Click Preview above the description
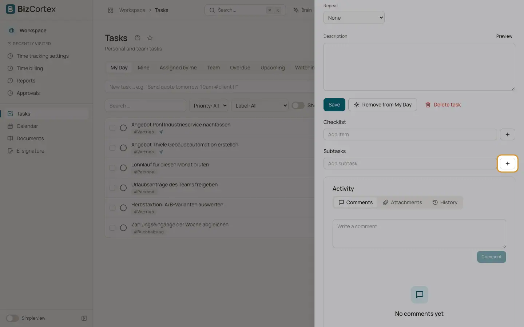 coord(504,36)
